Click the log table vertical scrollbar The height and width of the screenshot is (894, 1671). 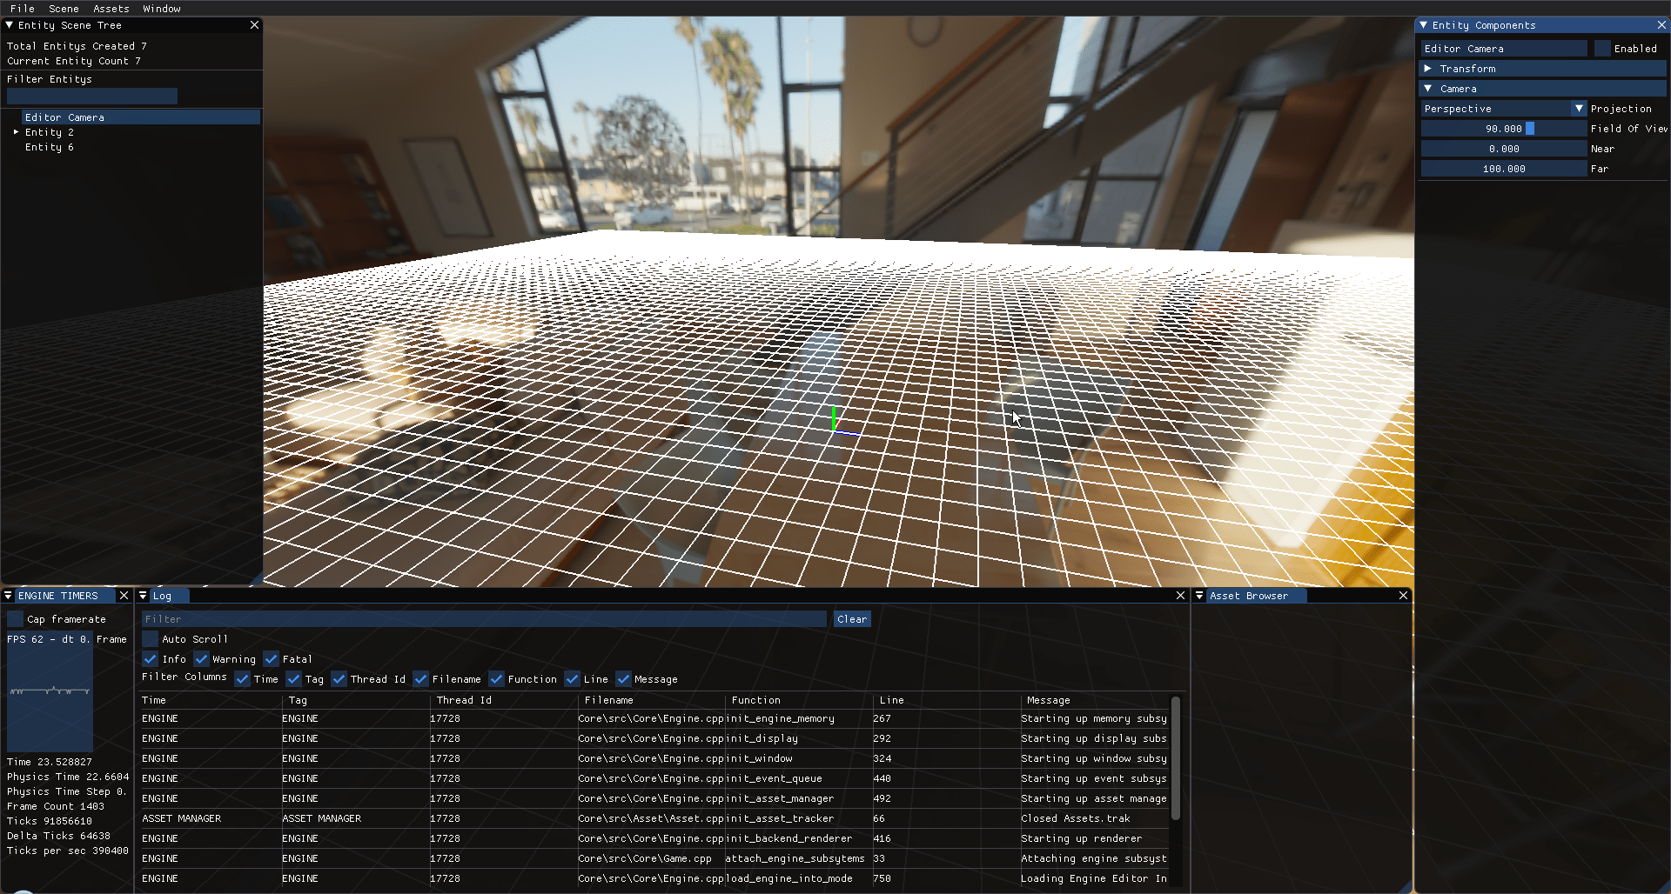tap(1176, 757)
